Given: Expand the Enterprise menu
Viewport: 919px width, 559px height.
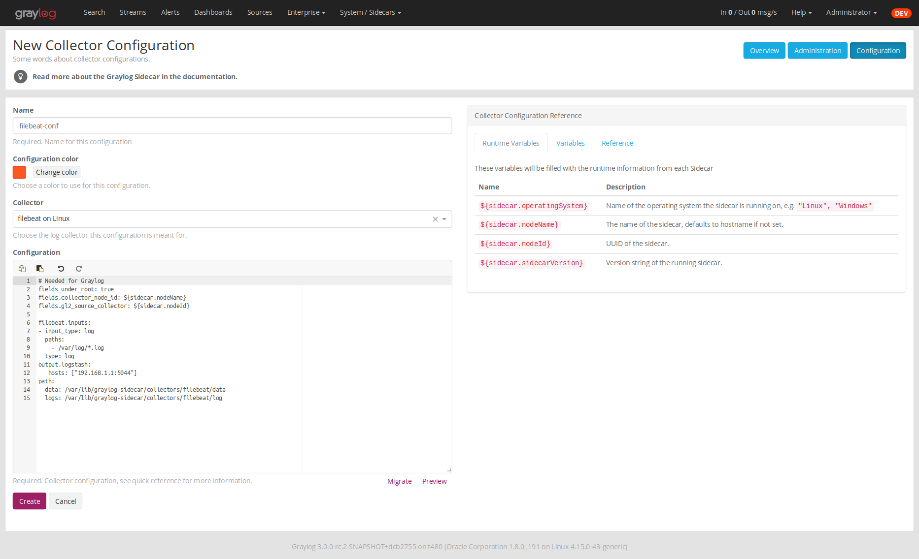Looking at the screenshot, I should coord(306,12).
